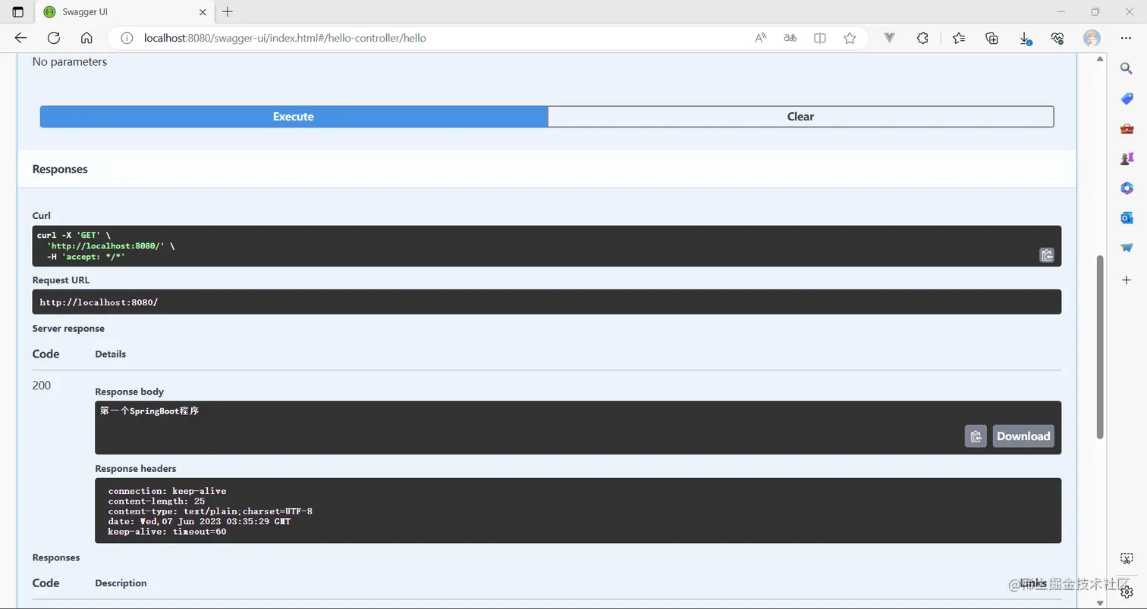Click the content-type text/plain header line
The height and width of the screenshot is (609, 1147).
[210, 511]
